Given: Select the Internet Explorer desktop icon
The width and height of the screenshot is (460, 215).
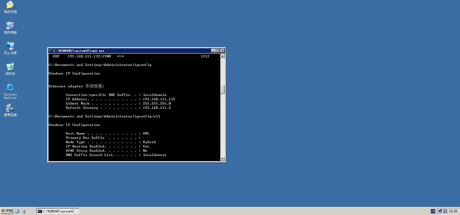Looking at the screenshot, I should (10, 91).
